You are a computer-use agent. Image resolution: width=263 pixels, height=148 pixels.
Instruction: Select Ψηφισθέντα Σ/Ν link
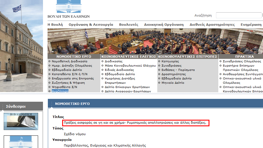tap(64, 87)
